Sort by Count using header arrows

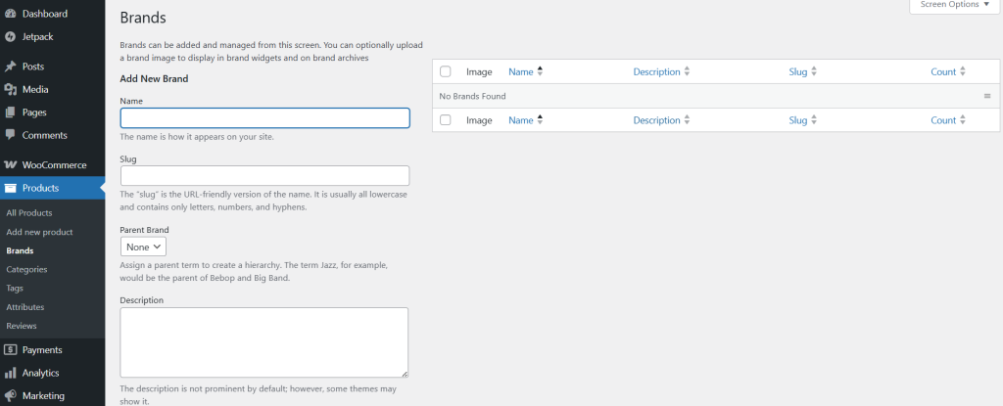pos(963,71)
